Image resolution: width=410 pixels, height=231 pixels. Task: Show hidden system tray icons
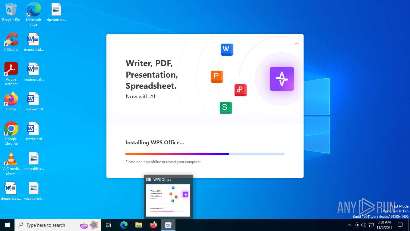349,225
